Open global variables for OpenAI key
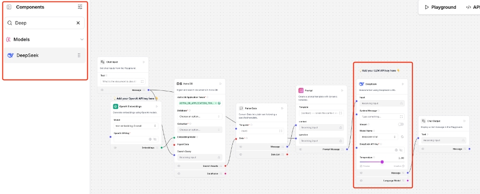This screenshot has width=480, height=194. tap(150, 139)
